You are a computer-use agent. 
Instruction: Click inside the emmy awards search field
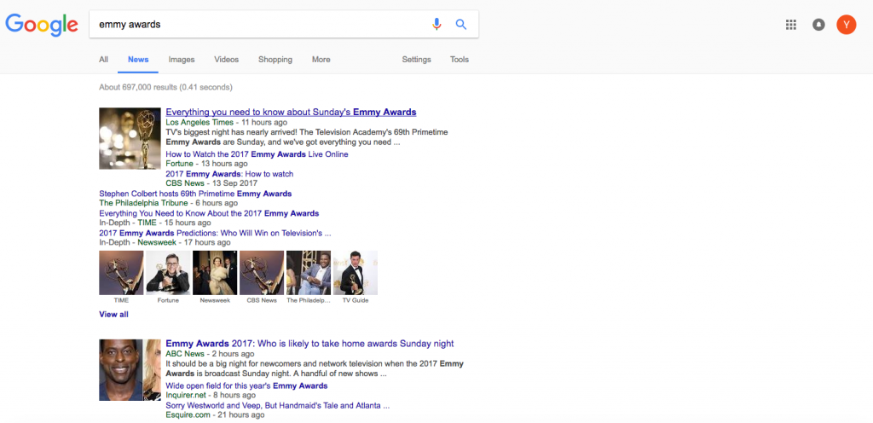(x=256, y=25)
